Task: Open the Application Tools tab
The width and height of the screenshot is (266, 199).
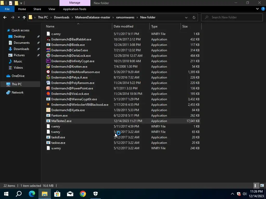Action: [x=75, y=9]
